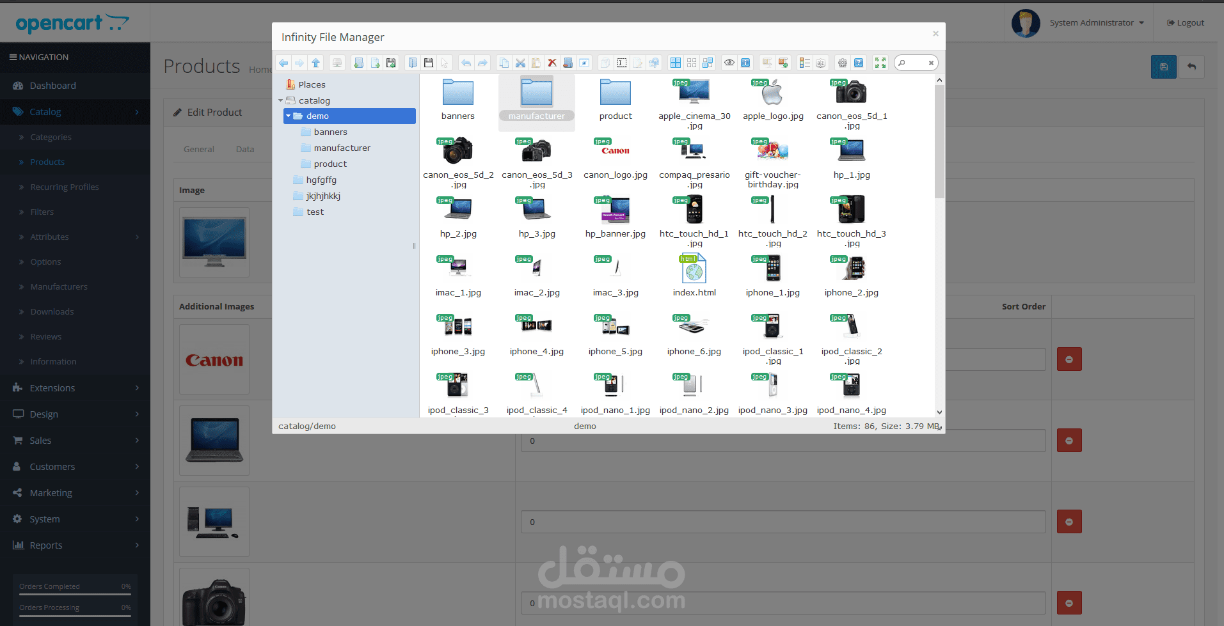
Task: Open Manufacturers in the sidebar
Action: [59, 287]
